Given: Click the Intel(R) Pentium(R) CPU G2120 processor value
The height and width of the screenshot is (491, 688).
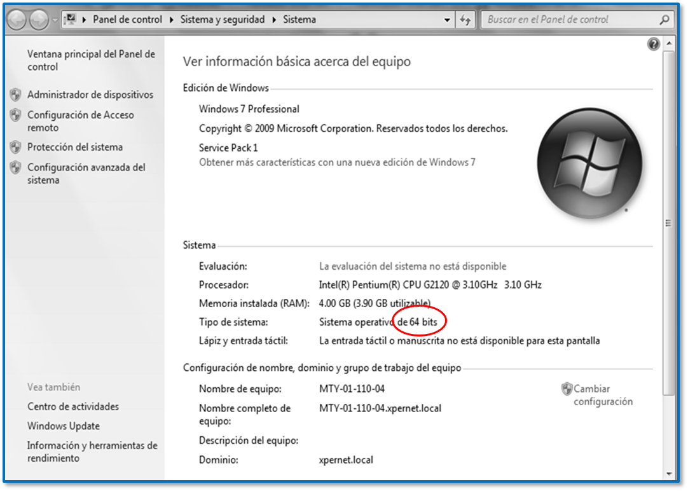Looking at the screenshot, I should click(430, 285).
